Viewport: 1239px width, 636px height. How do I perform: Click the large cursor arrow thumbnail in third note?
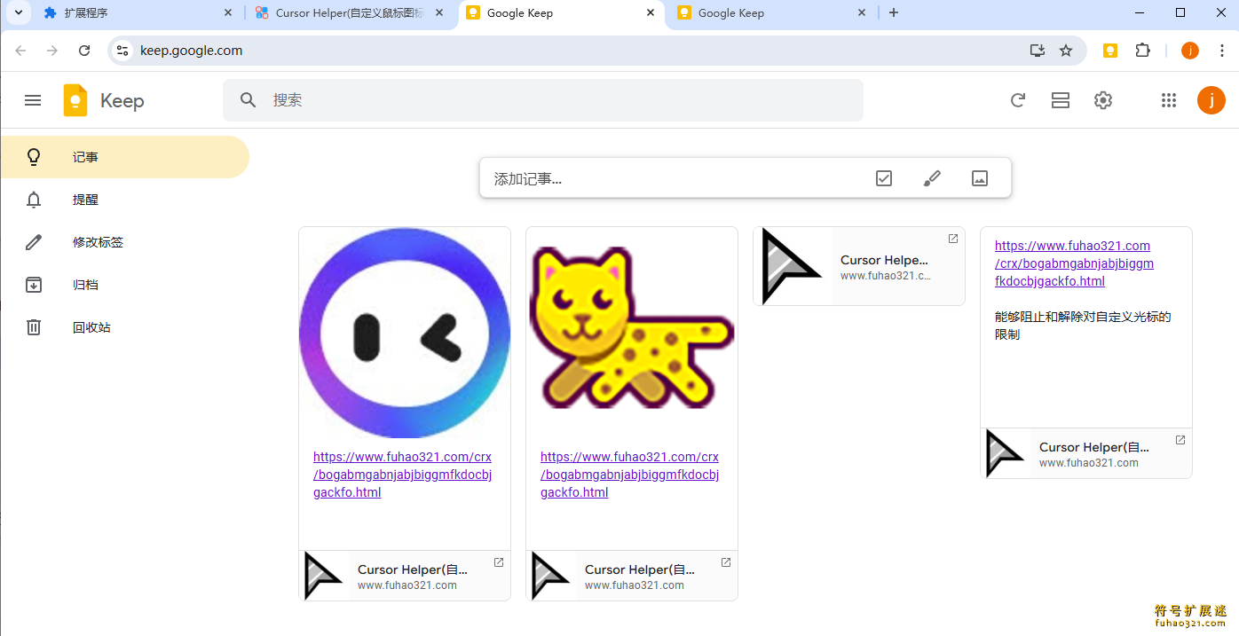point(792,266)
